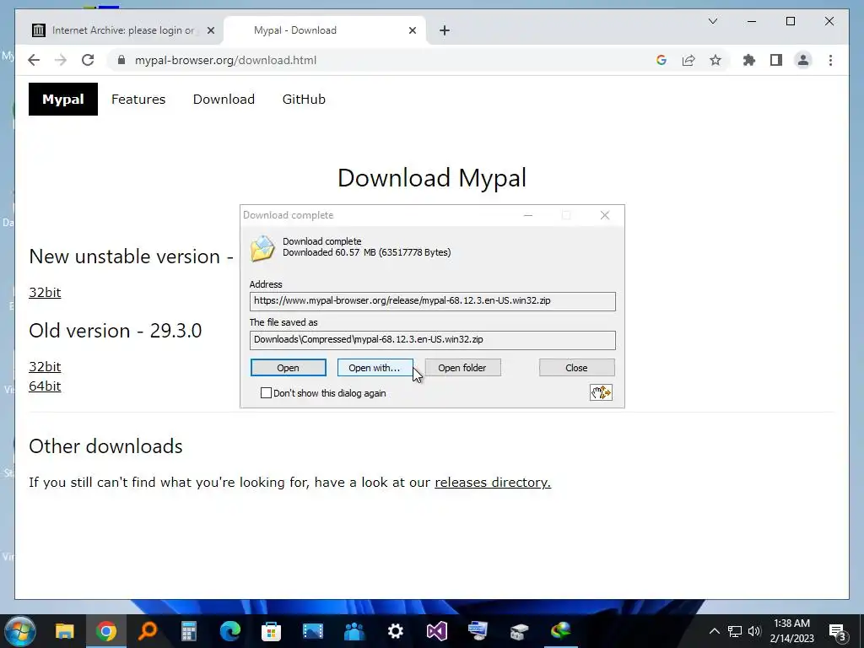Open Microsoft Edge from taskbar
The height and width of the screenshot is (648, 864).
(x=229, y=631)
